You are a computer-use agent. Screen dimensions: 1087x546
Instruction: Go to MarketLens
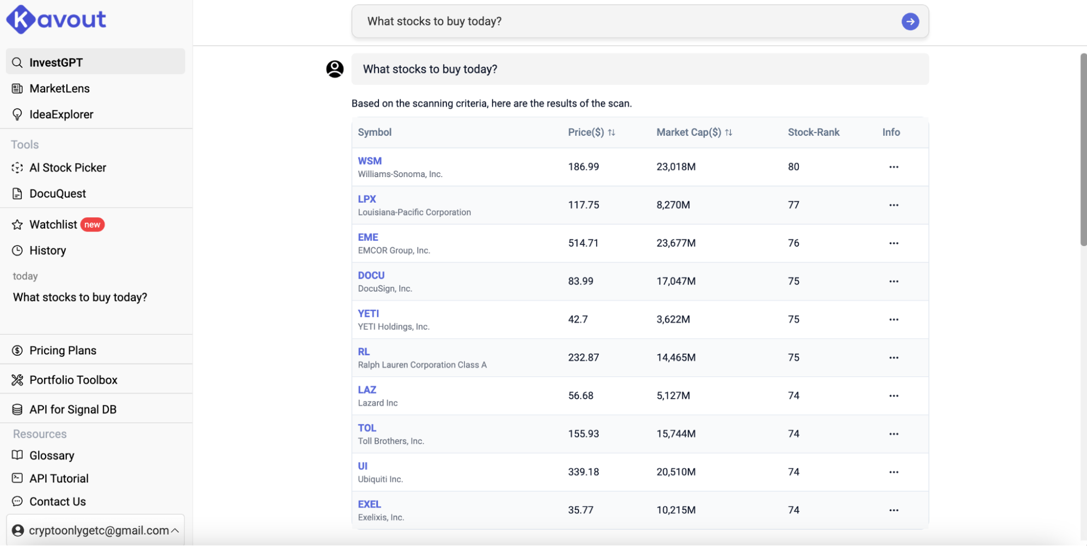pos(59,89)
